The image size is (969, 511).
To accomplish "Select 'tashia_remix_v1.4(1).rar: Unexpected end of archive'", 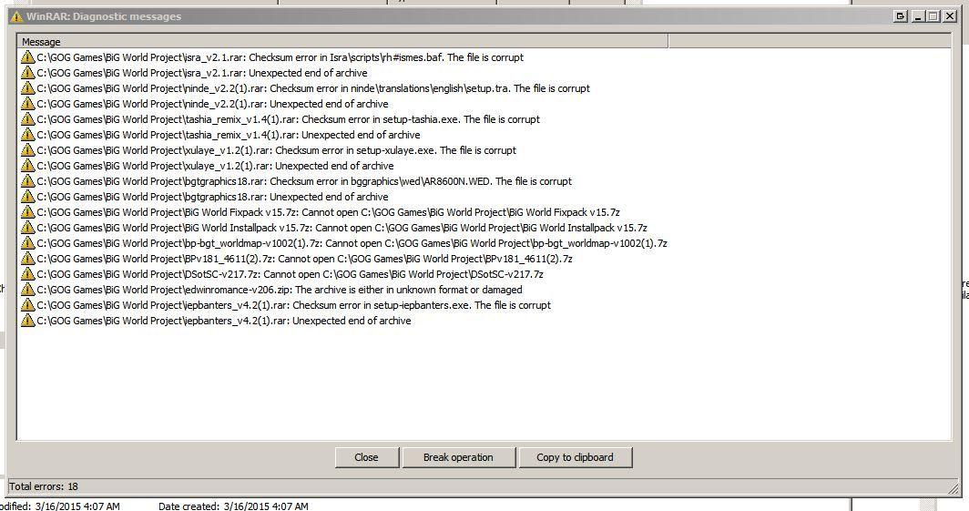I will pyautogui.click(x=229, y=135).
